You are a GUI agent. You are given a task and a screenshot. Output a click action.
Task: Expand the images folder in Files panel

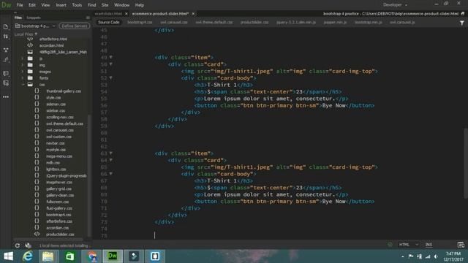pos(23,72)
